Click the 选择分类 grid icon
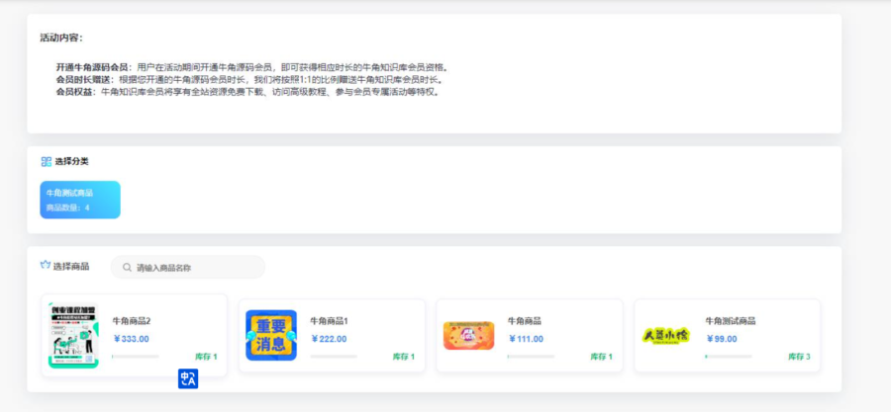 click(x=47, y=161)
